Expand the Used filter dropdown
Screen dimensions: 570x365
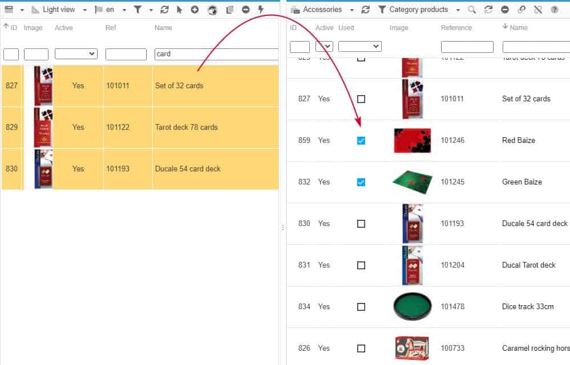(x=359, y=46)
